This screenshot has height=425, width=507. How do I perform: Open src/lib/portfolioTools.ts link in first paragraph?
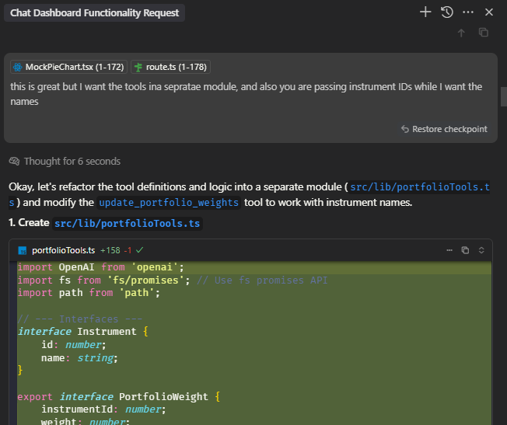point(420,186)
